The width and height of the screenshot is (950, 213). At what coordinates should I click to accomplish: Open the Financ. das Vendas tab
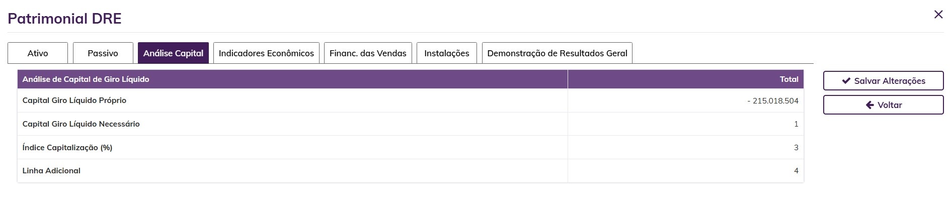(368, 53)
